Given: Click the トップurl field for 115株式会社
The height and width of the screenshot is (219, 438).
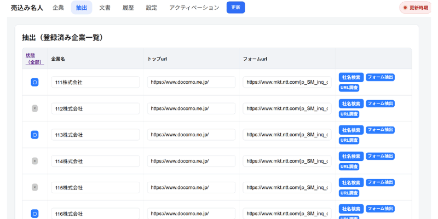Looking at the screenshot, I should [x=191, y=187].
